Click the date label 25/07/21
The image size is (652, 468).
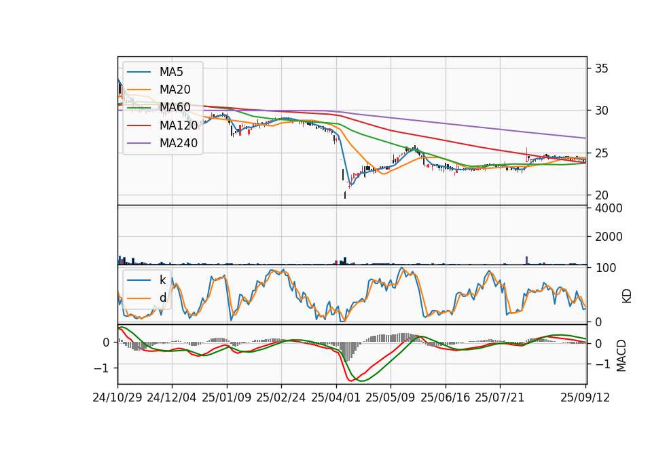point(500,397)
